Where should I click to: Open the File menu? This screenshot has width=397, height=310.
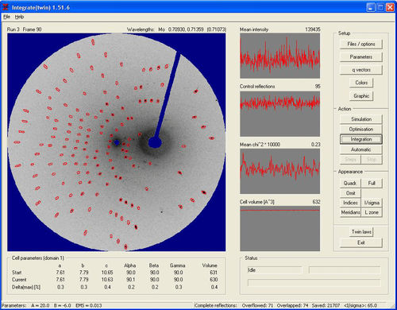[x=6, y=17]
